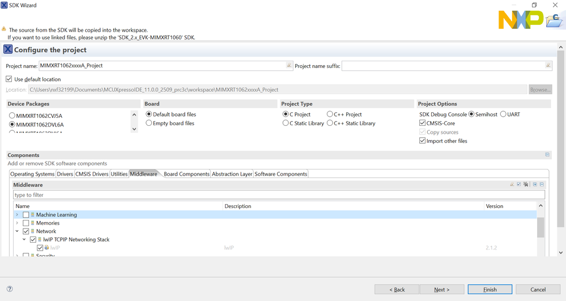This screenshot has height=301, width=566.
Task: Uncheck lwIP TCPIP Networking Stack checkbox
Action: [x=33, y=240]
